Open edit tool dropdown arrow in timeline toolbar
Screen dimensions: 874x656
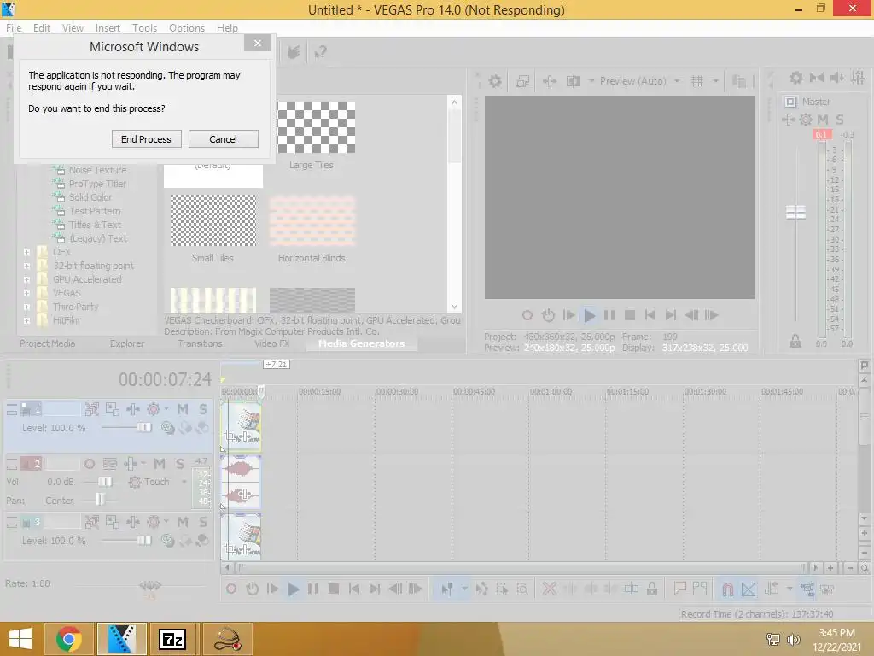[x=464, y=589]
